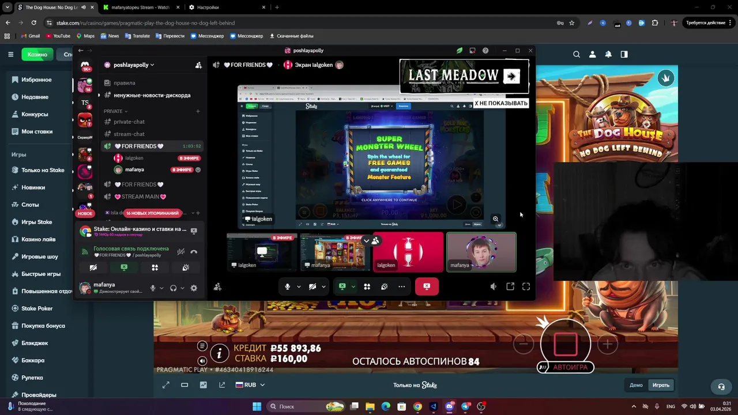
Task: Open Слоты in the Stake sidebar
Action: point(30,205)
